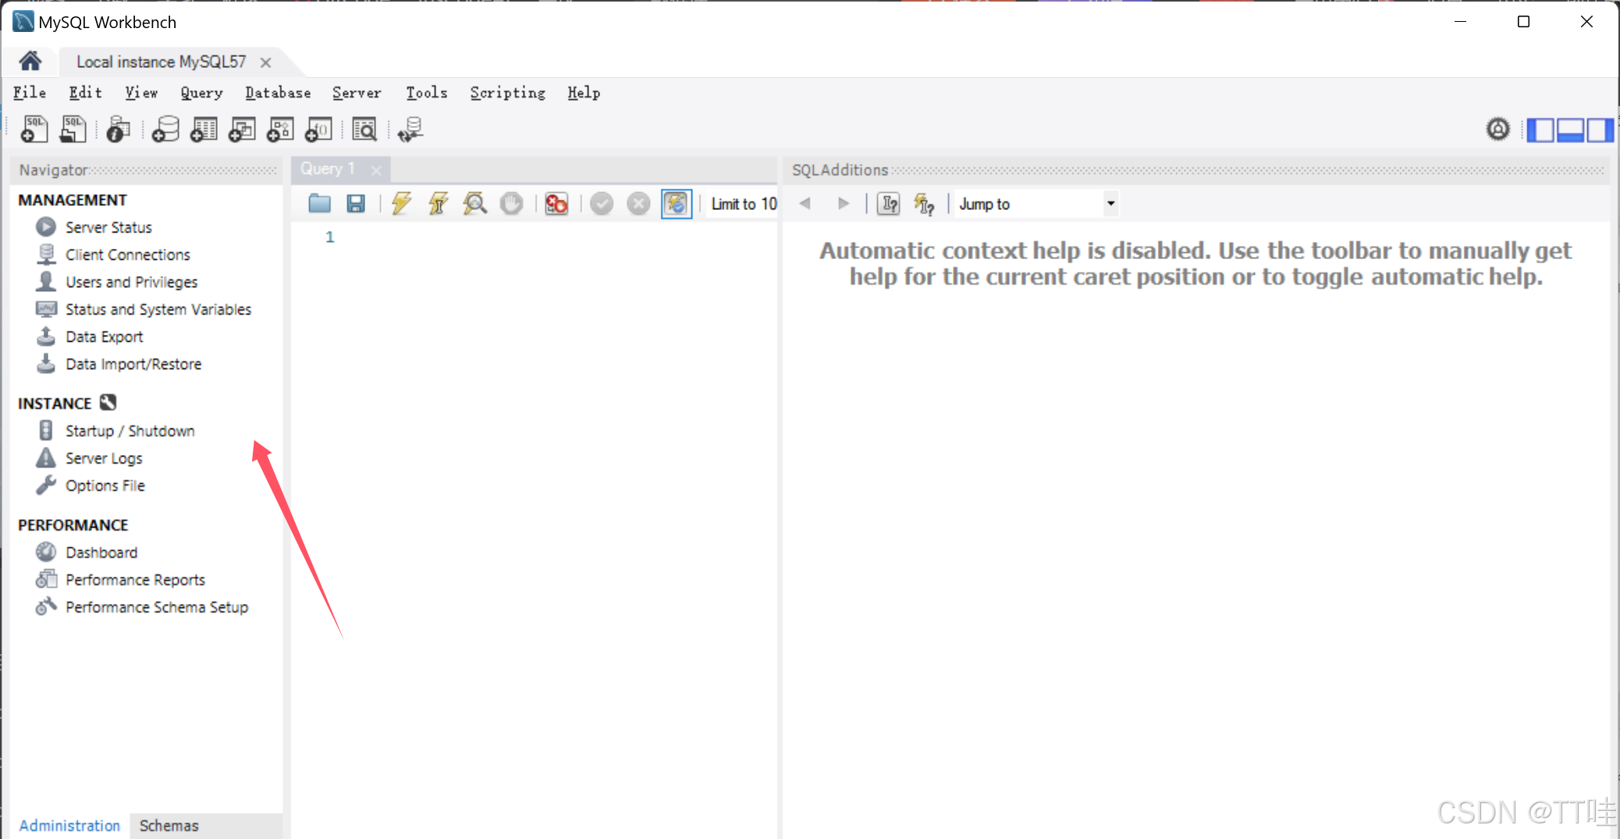Select Local instance MySQL57 connection tab
The height and width of the screenshot is (839, 1620).
click(x=161, y=62)
